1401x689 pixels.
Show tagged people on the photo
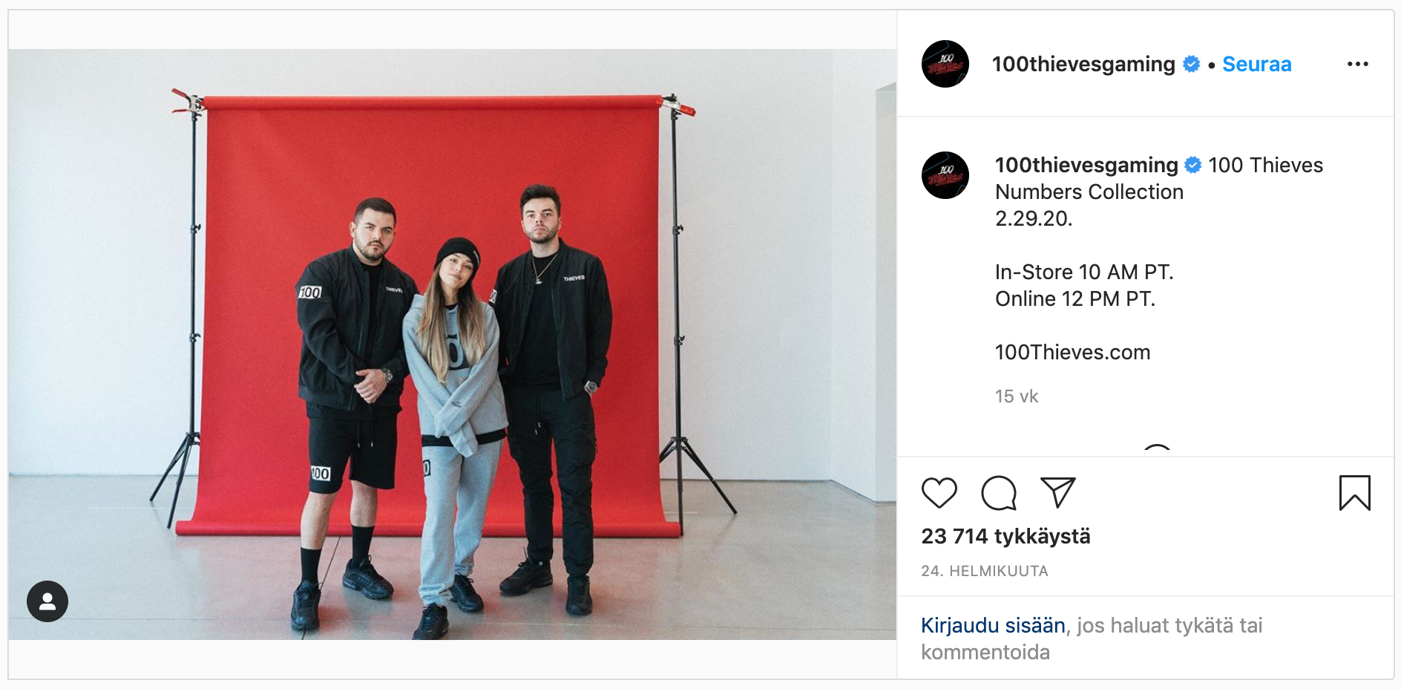(47, 601)
